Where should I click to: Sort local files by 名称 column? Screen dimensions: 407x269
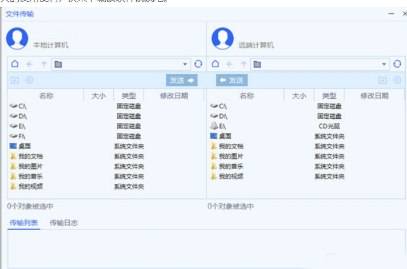tap(46, 96)
